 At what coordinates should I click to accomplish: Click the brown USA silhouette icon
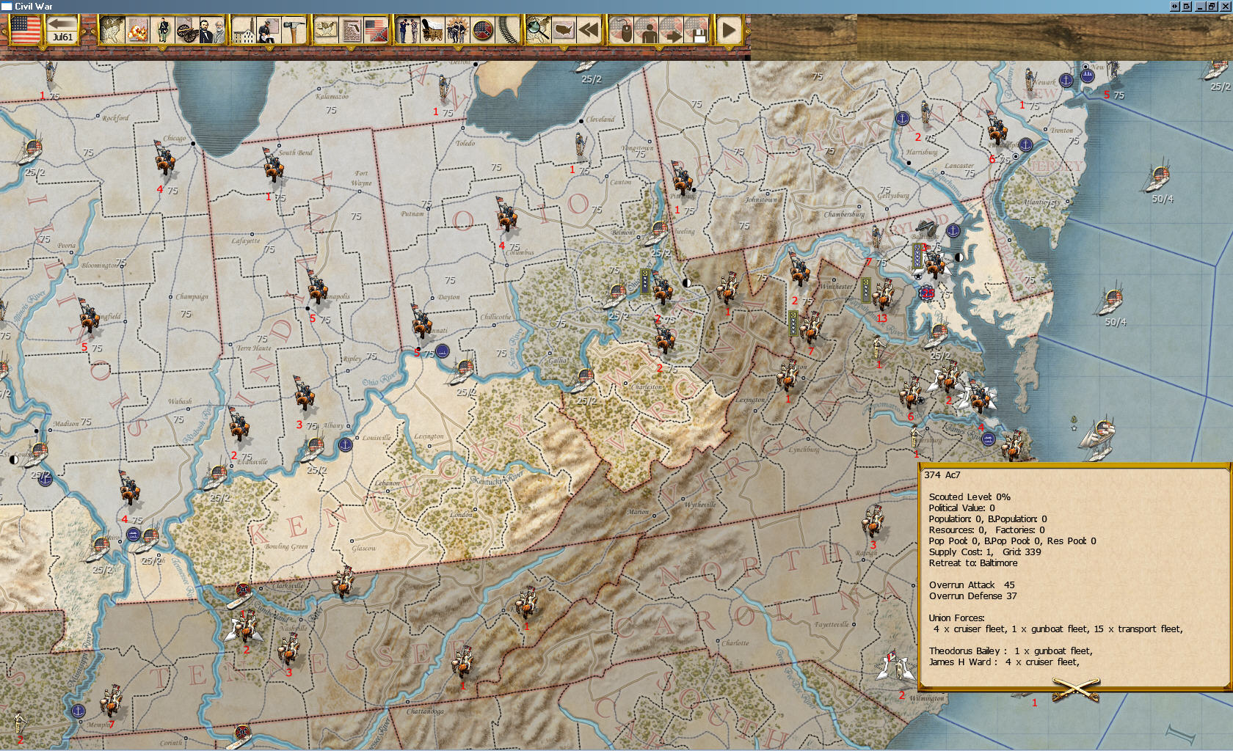pyautogui.click(x=563, y=31)
